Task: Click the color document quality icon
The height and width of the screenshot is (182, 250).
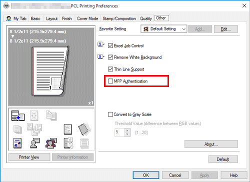Action: coord(17,143)
